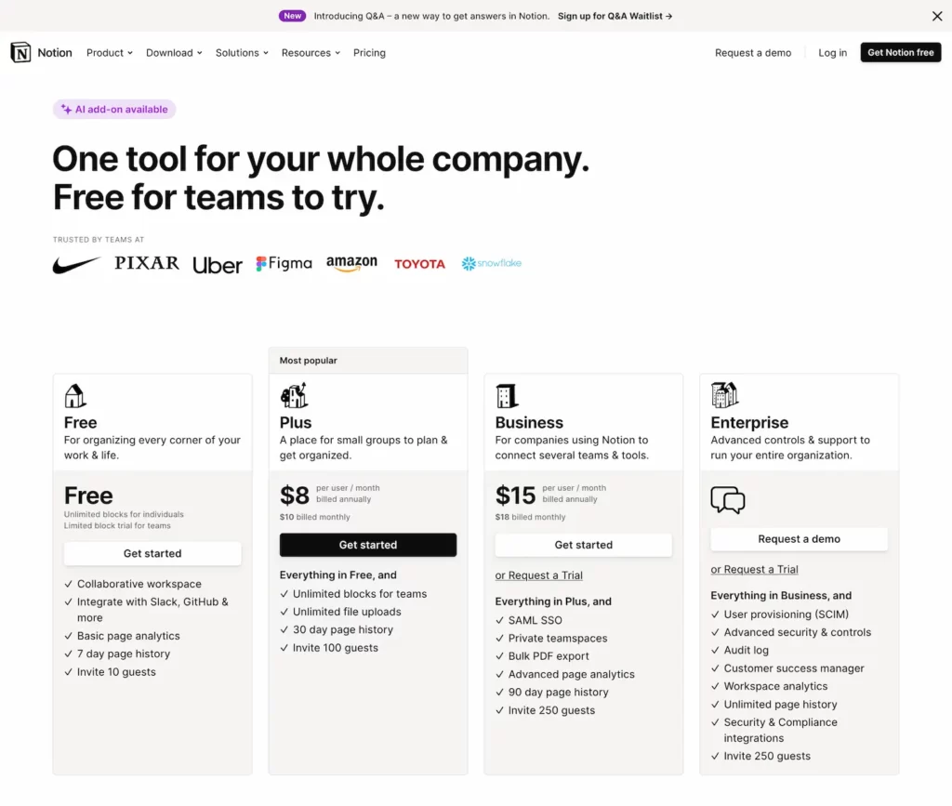Dismiss the Q&A announcement banner
The image size is (952, 806).
click(936, 16)
